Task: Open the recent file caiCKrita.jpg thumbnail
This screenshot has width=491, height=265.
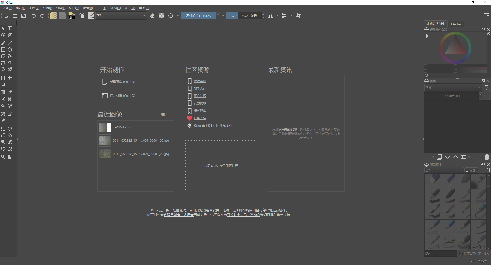Action: point(105,127)
